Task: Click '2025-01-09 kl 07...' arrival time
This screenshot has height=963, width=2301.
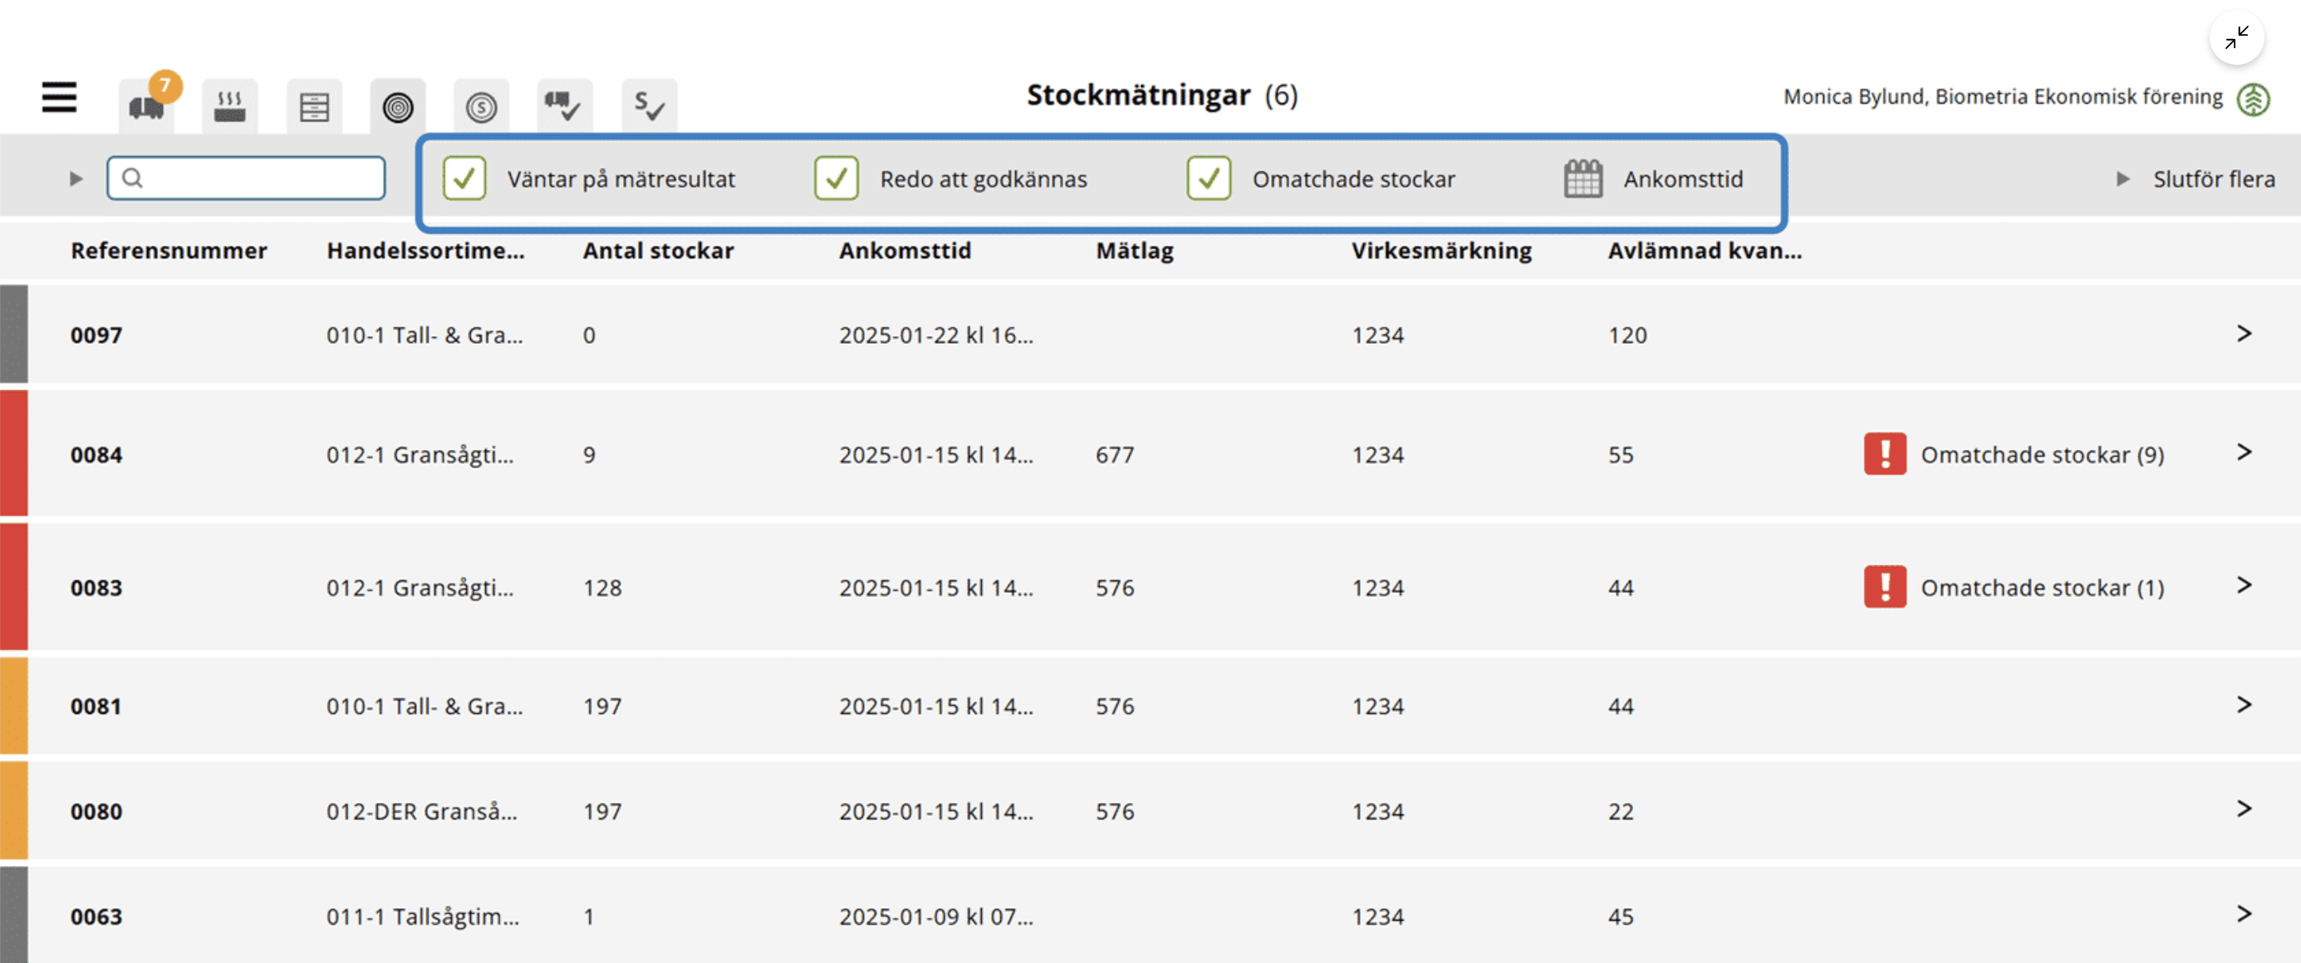Action: pos(936,917)
